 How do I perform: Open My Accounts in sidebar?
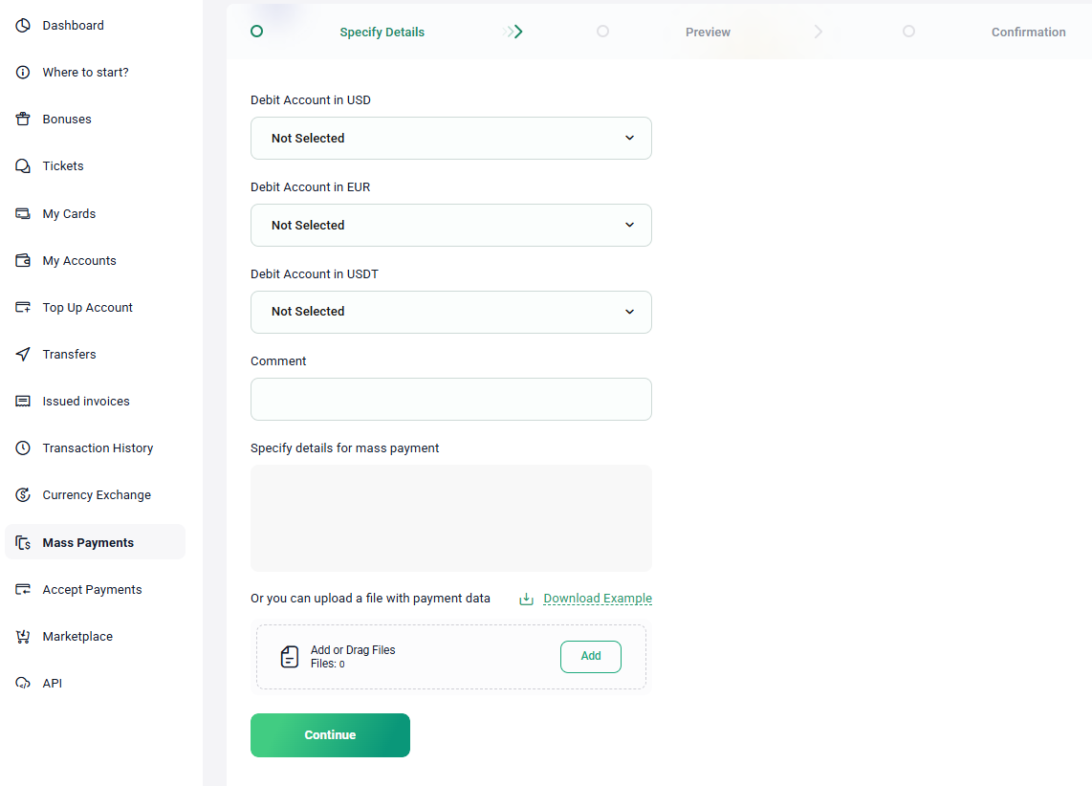tap(79, 260)
